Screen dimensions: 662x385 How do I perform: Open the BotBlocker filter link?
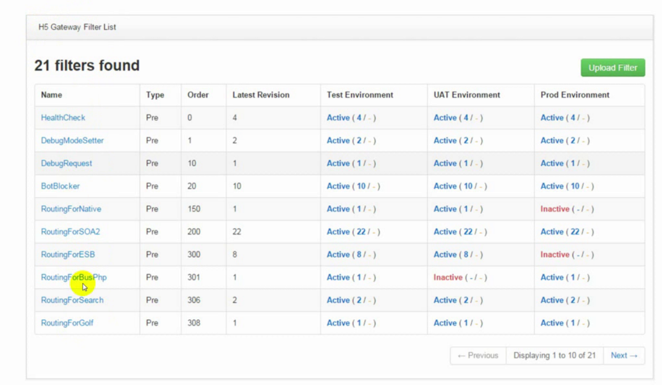60,186
